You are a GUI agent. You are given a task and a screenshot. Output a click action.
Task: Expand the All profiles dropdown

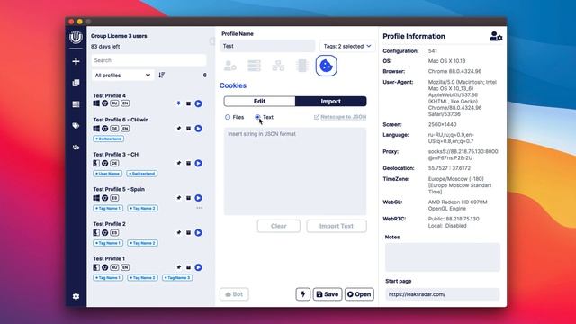pyautogui.click(x=122, y=76)
